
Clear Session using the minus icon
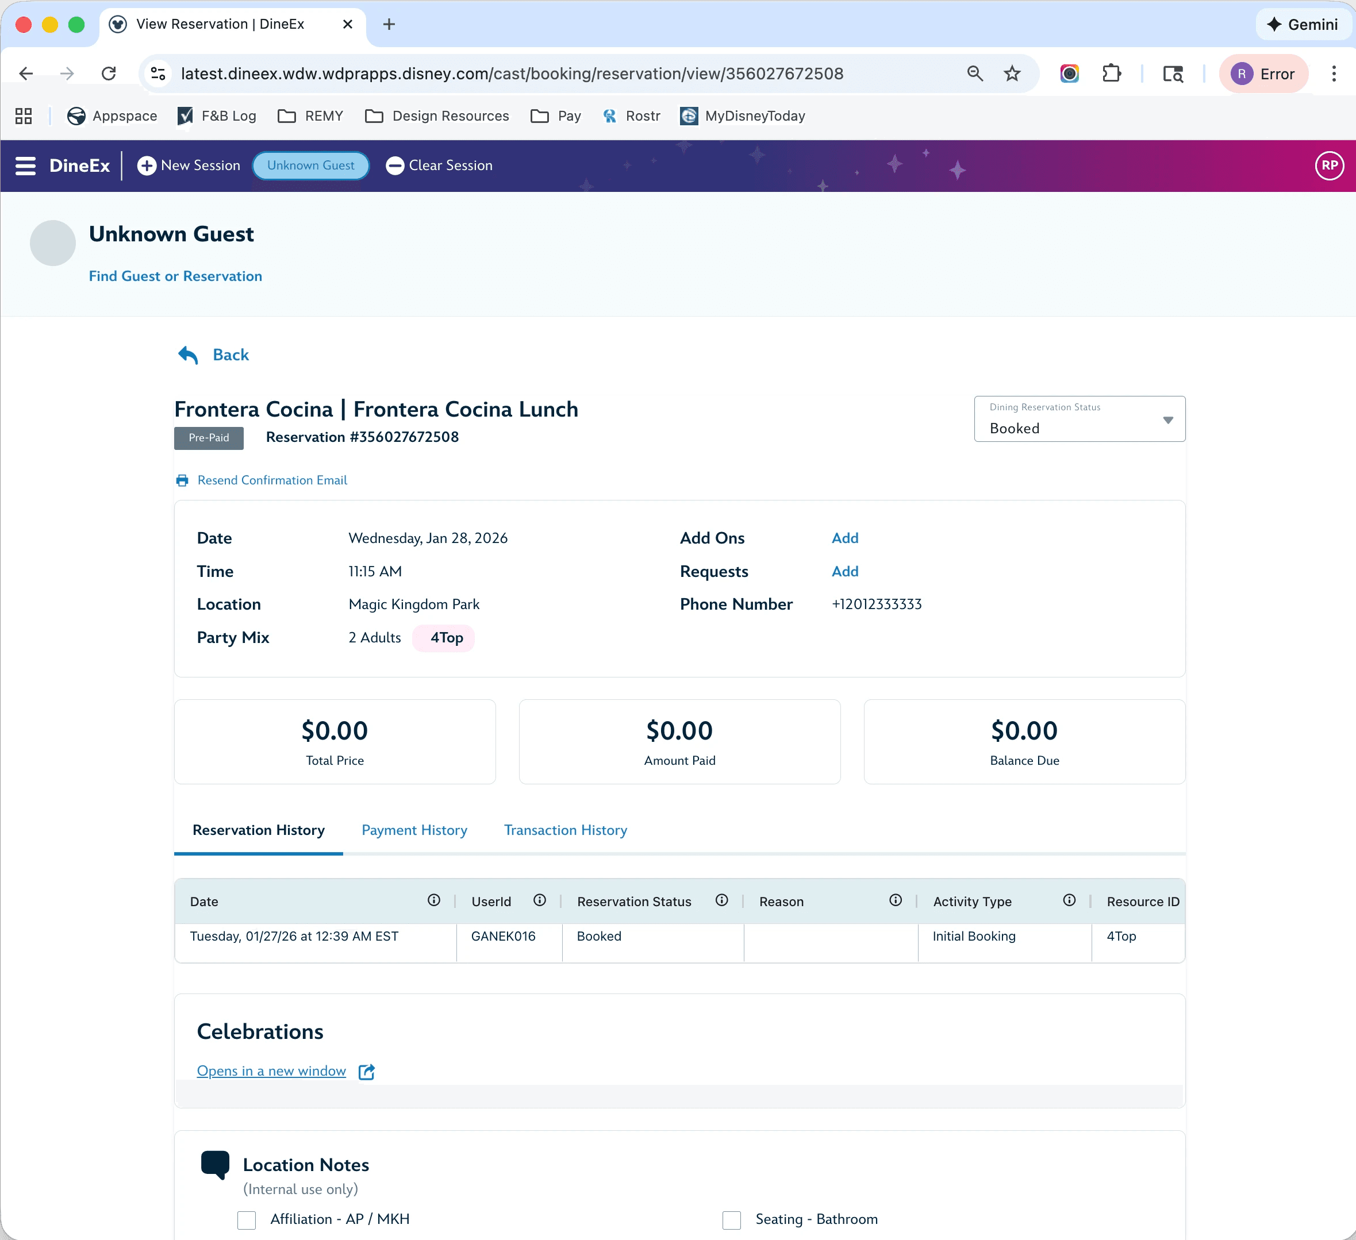395,165
